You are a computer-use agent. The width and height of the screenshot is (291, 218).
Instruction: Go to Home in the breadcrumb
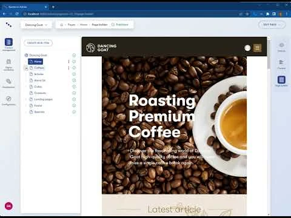(84, 25)
